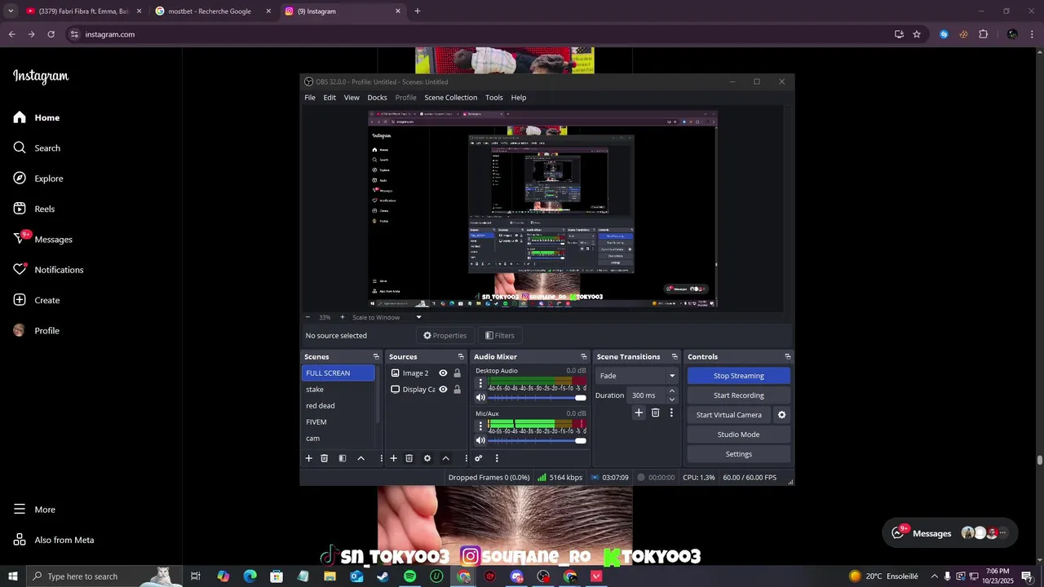The width and height of the screenshot is (1044, 587).
Task: Open Instagram Home from the sidebar
Action: [37, 117]
